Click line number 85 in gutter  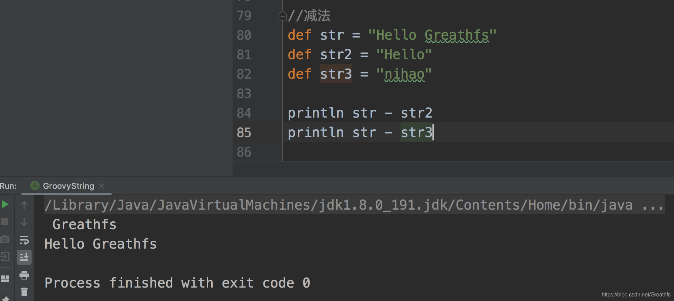(244, 132)
